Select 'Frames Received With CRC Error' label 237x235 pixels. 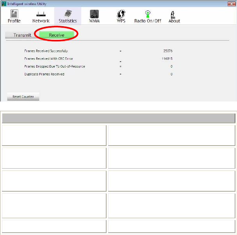(x=48, y=59)
